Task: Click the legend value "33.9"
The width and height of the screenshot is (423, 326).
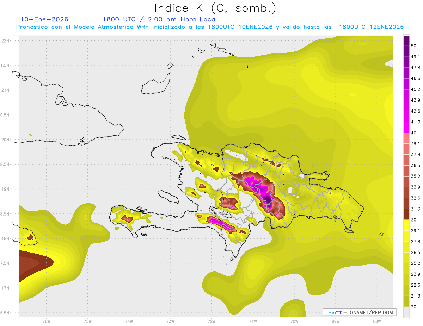Action: [415, 187]
